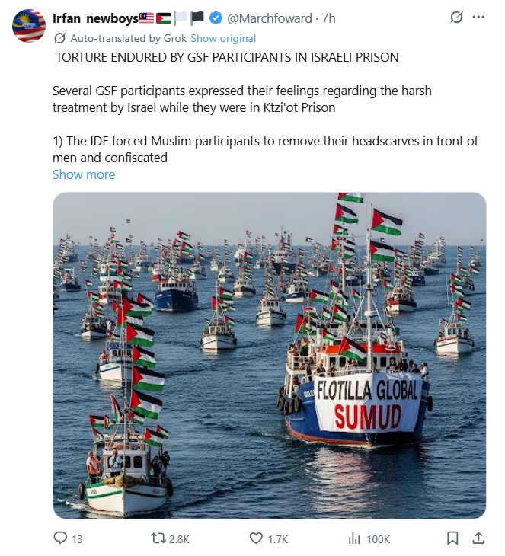Click the 100K views count
Image resolution: width=505 pixels, height=556 pixels.
[378, 539]
